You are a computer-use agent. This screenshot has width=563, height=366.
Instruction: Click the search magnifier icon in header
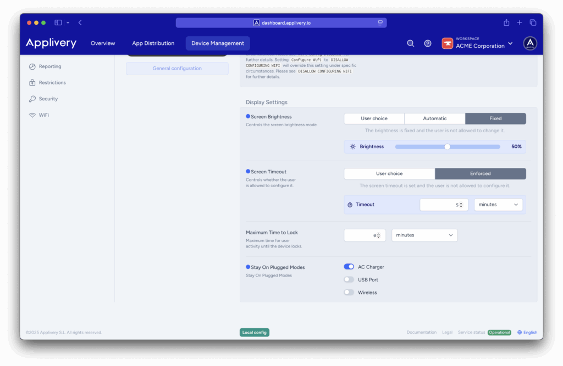pos(410,43)
